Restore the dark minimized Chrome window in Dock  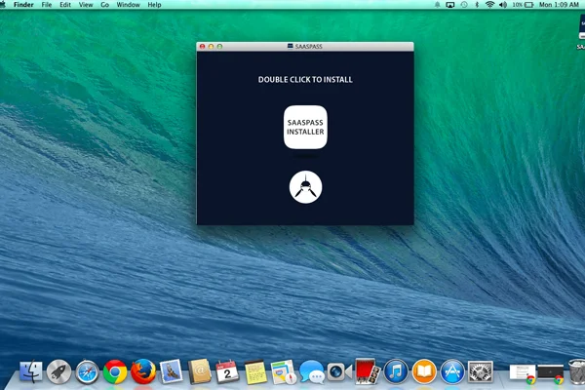click(550, 374)
